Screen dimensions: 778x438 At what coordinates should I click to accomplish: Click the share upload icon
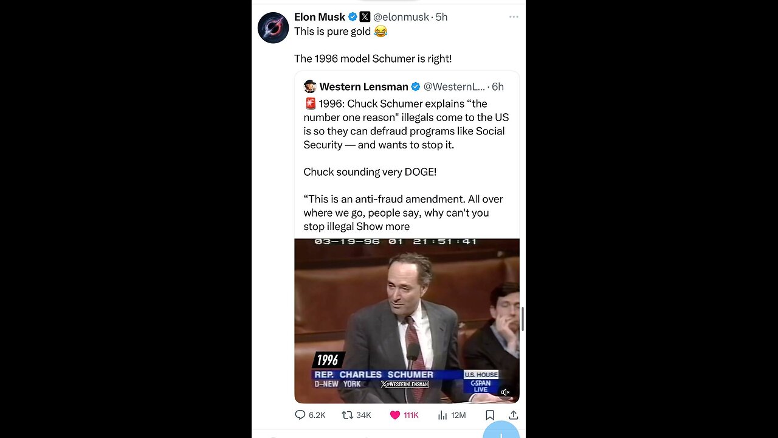pos(514,415)
